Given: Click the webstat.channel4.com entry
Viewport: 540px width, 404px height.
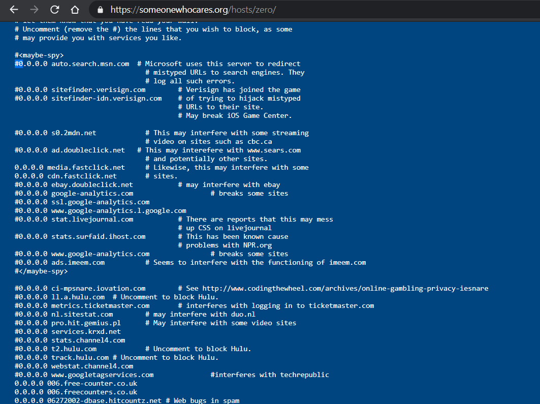Looking at the screenshot, I should tap(92, 366).
